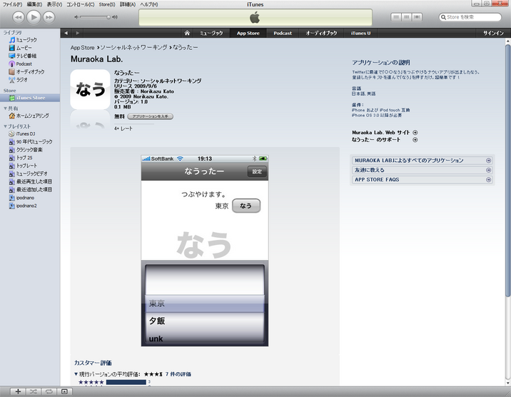Open the ipodnano playlist
This screenshot has width=511, height=397.
point(21,198)
